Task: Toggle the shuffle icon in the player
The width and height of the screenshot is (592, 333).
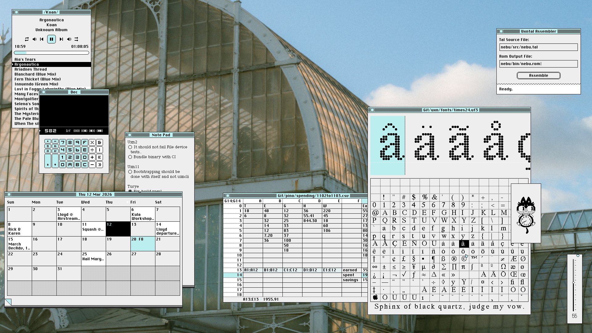Action: (x=76, y=39)
